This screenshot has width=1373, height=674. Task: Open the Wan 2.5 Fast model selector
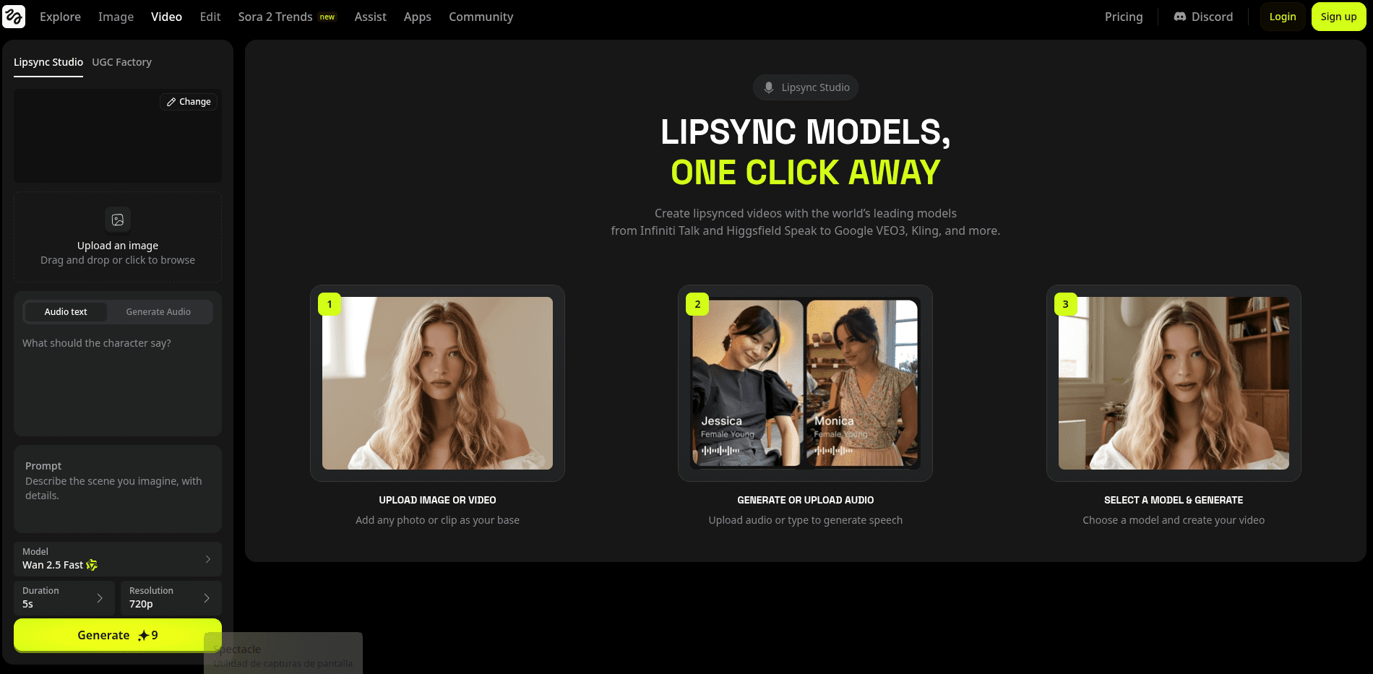(118, 558)
